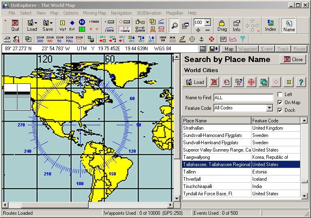The image size is (311, 218).
Task: Expand the Feature Code dropdown
Action: pyautogui.click(x=270, y=108)
